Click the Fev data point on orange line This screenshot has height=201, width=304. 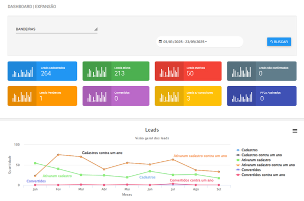click(x=58, y=154)
